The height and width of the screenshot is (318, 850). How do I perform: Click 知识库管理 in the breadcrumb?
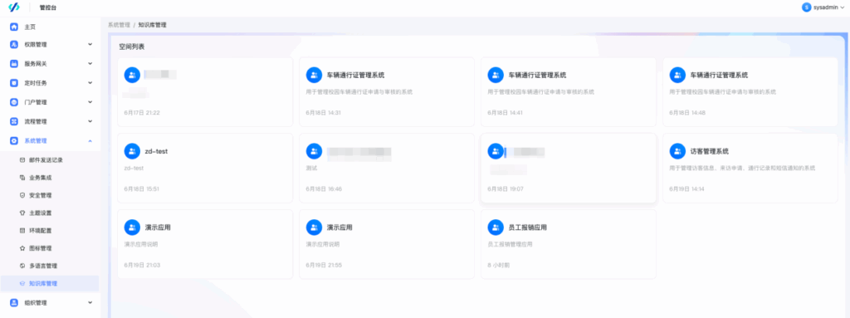point(153,25)
